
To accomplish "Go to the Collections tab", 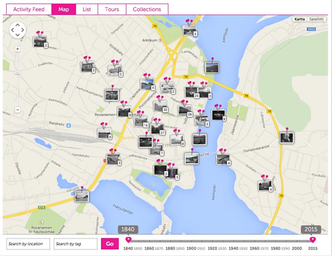I will point(147,9).
